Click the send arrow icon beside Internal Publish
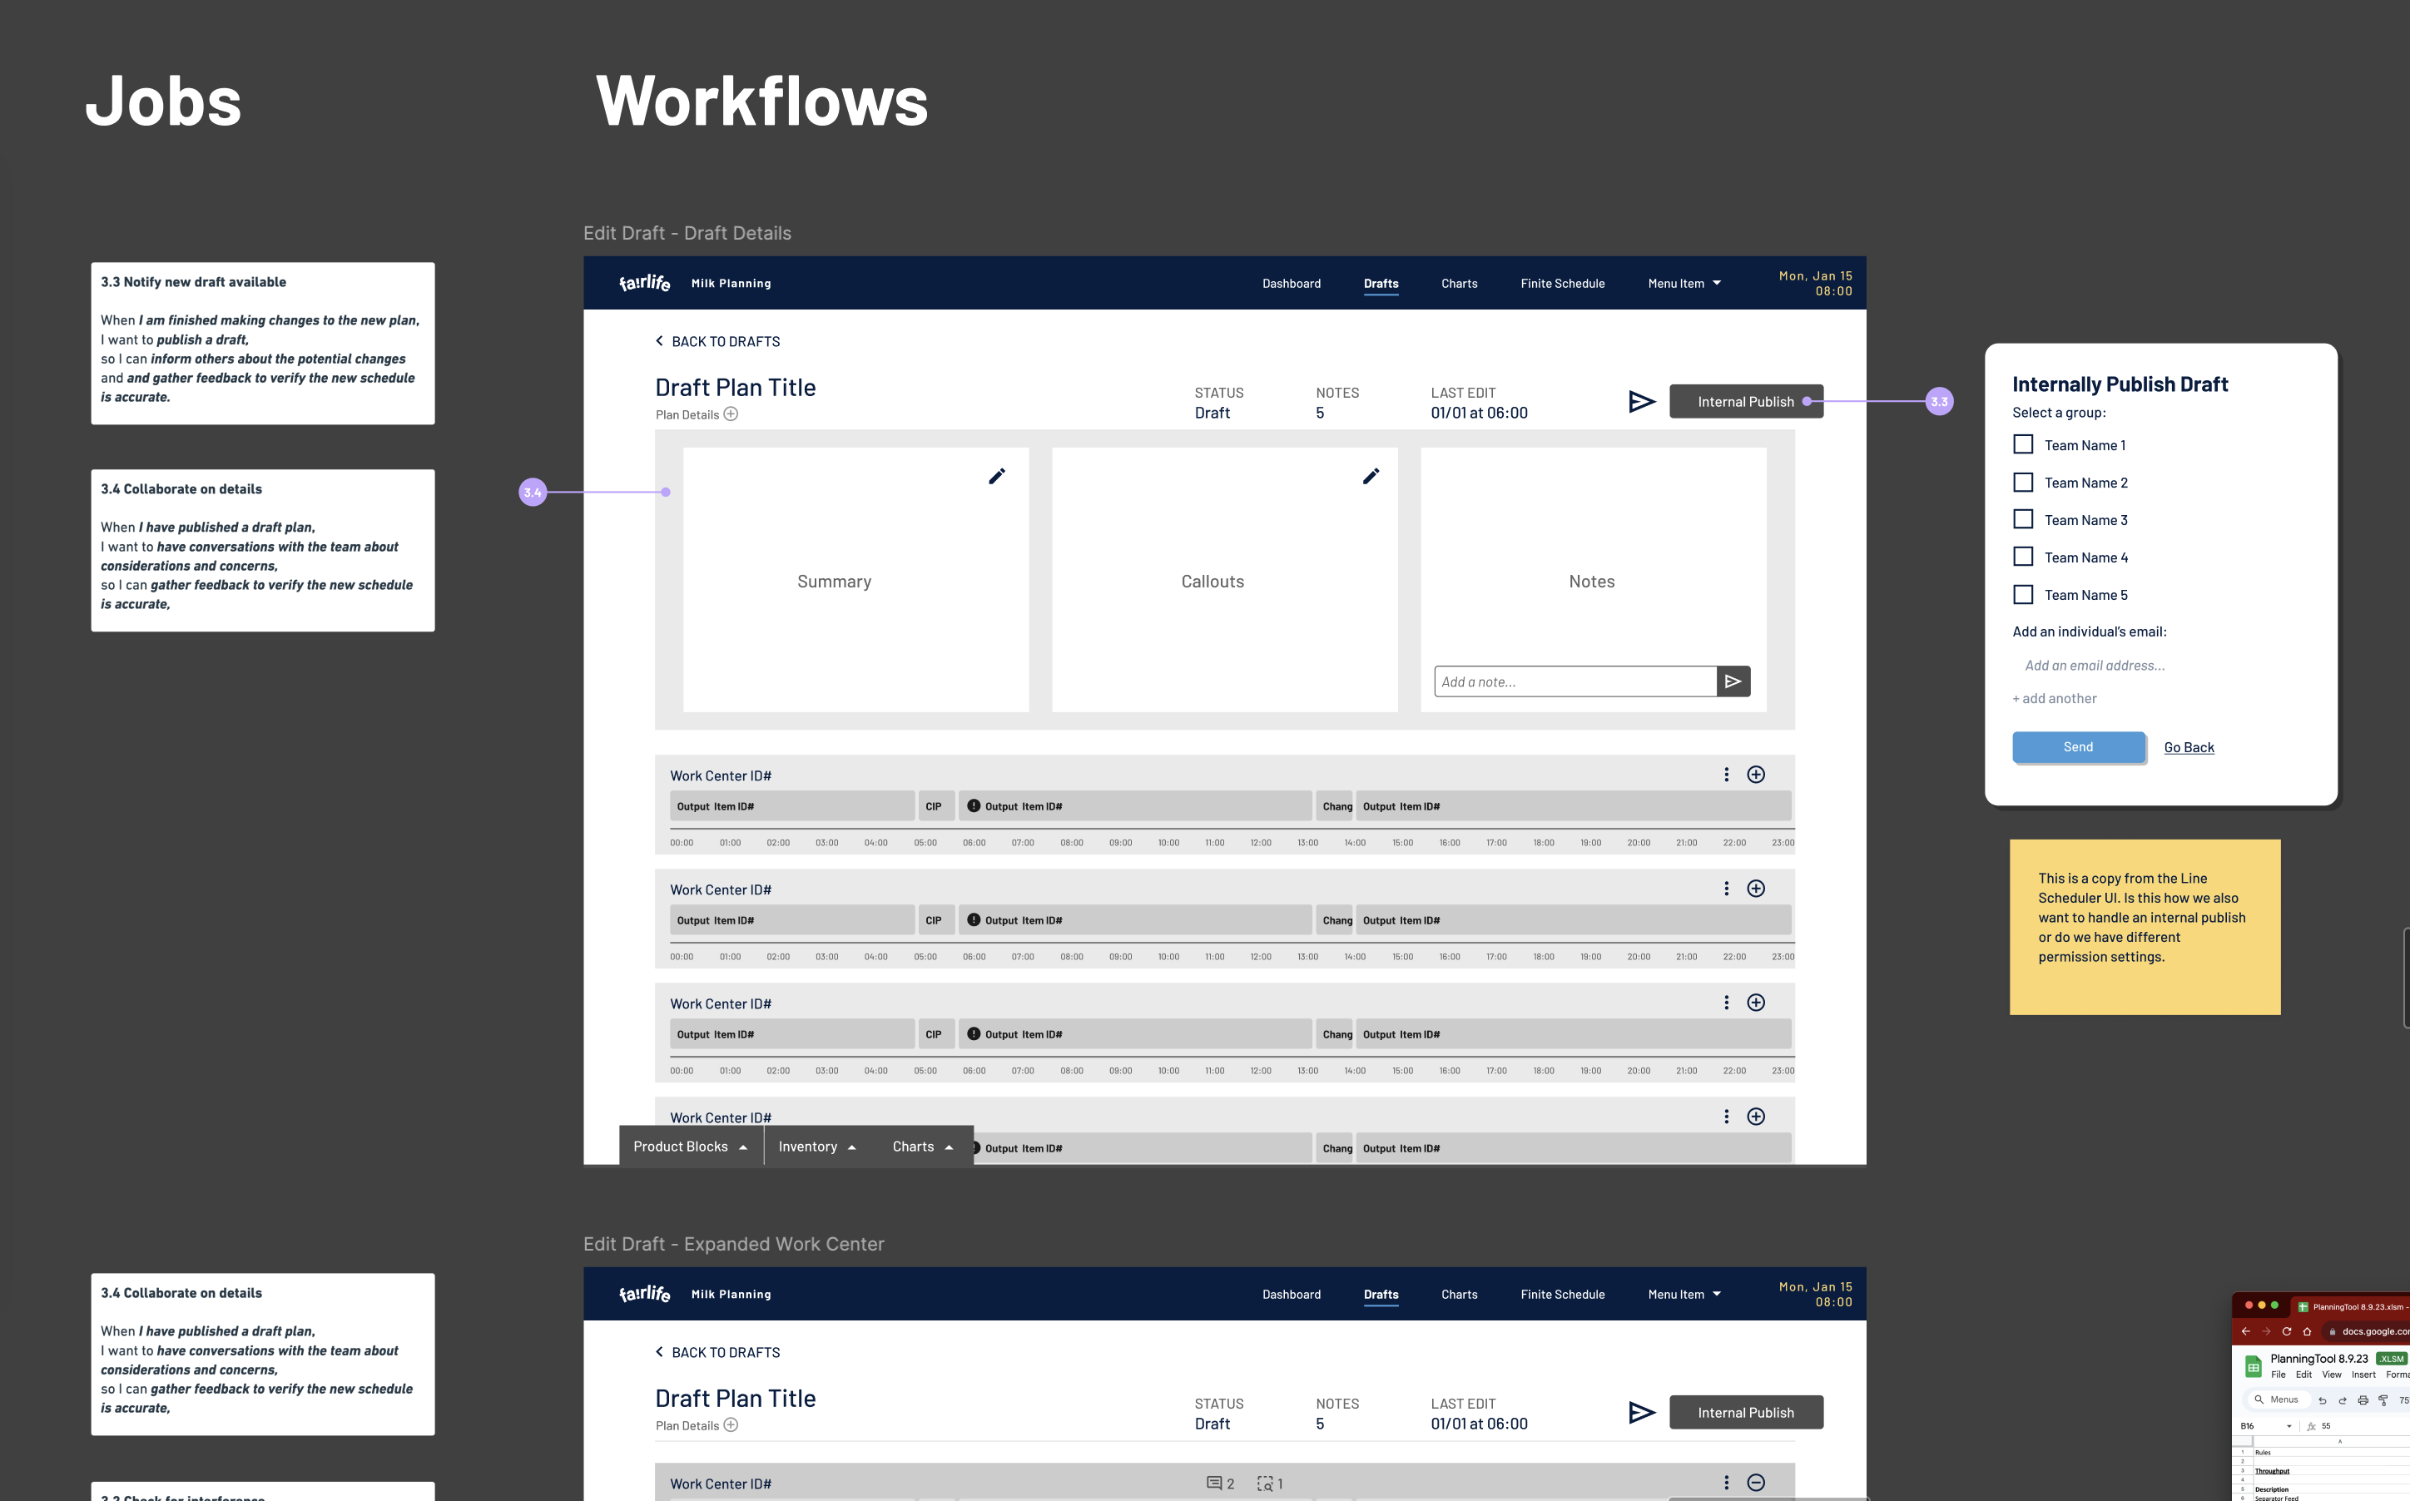 1642,401
